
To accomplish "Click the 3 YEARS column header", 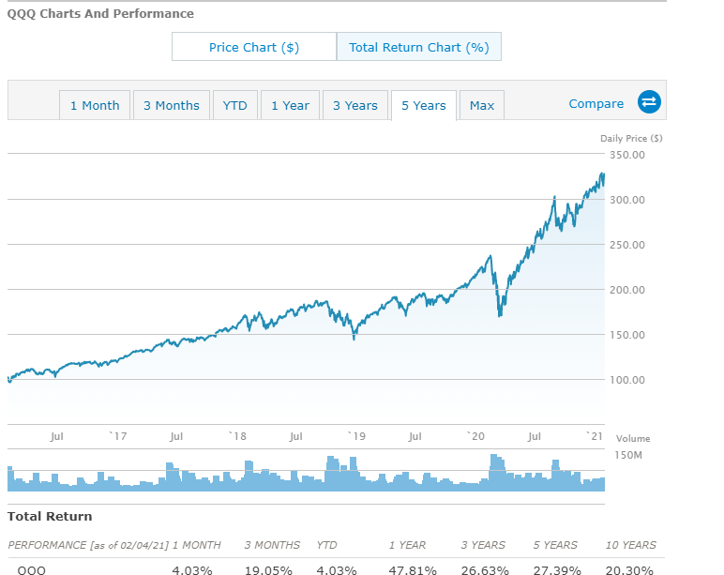I will click(483, 545).
